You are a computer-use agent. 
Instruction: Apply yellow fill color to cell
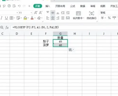coord(25,18)
